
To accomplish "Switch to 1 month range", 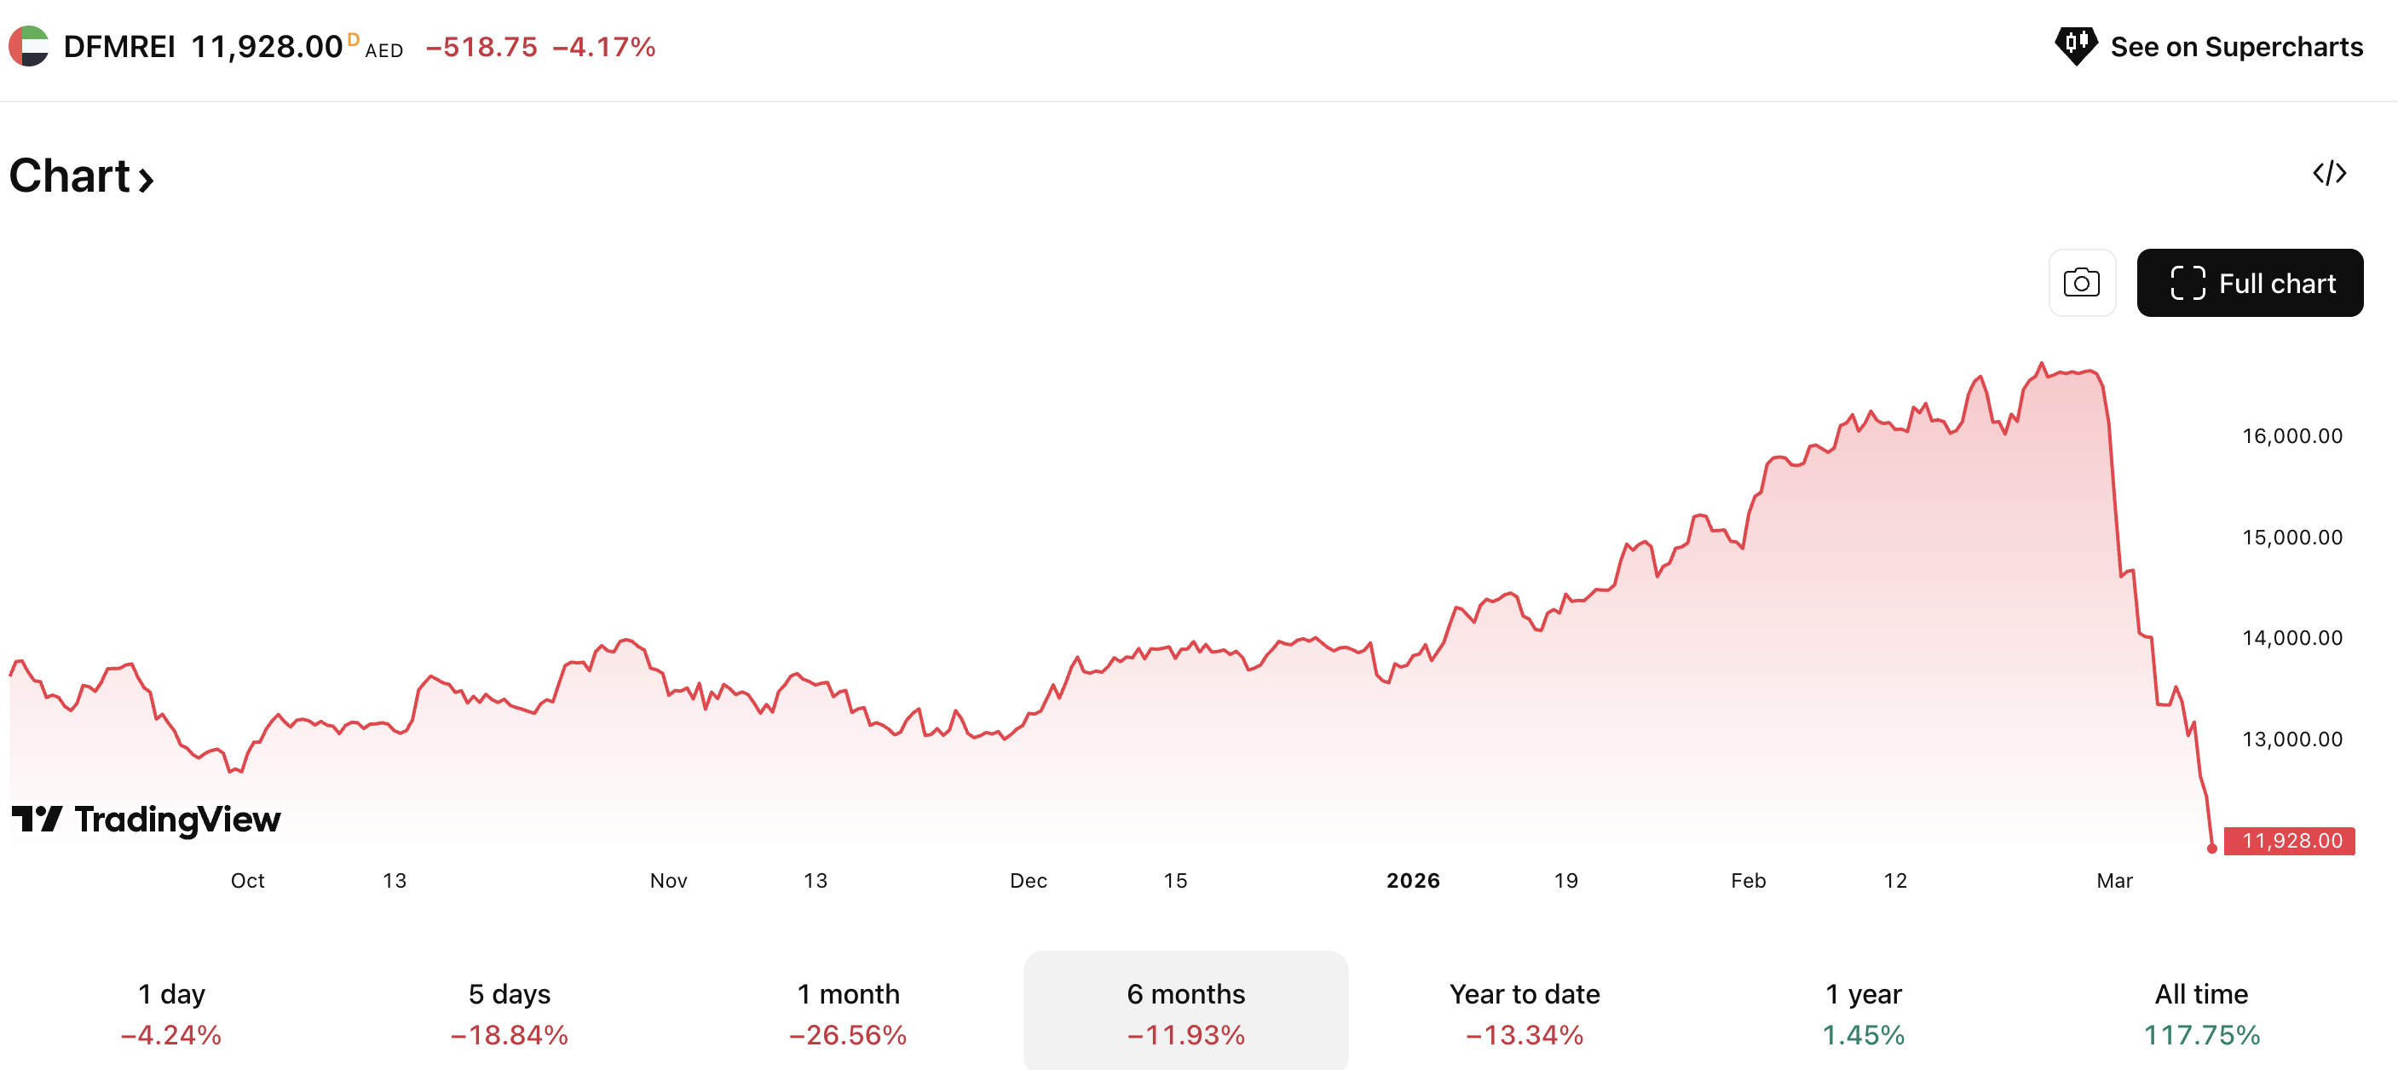I will [x=847, y=1012].
